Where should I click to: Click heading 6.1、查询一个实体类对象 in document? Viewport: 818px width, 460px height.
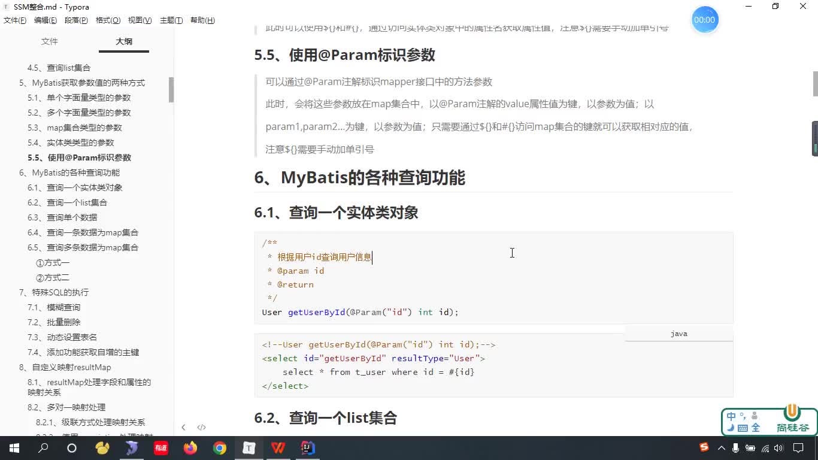[337, 213]
